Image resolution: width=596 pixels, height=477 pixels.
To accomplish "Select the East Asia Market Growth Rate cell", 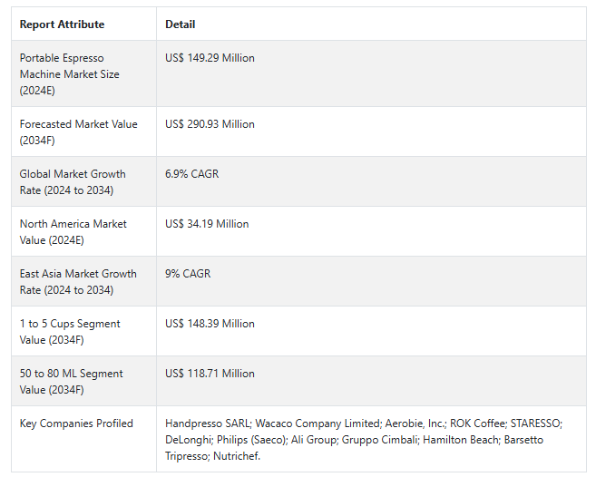I will click(x=84, y=281).
